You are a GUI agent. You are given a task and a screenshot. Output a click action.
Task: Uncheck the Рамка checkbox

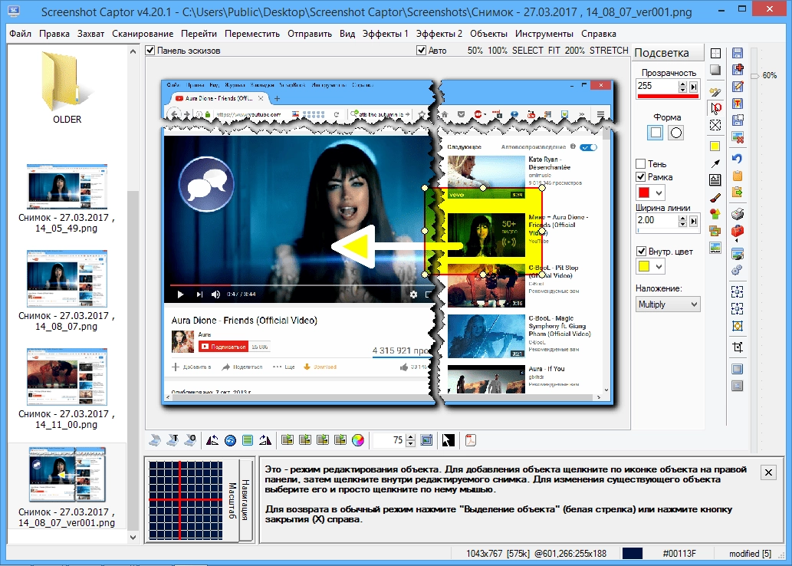coord(640,177)
